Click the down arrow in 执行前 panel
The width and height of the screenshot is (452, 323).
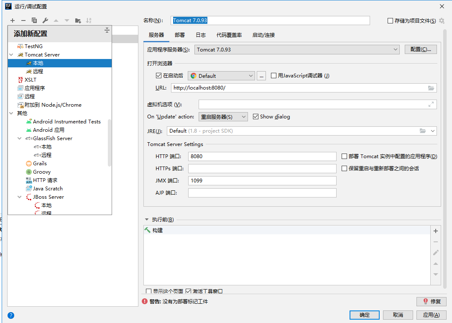point(436,274)
